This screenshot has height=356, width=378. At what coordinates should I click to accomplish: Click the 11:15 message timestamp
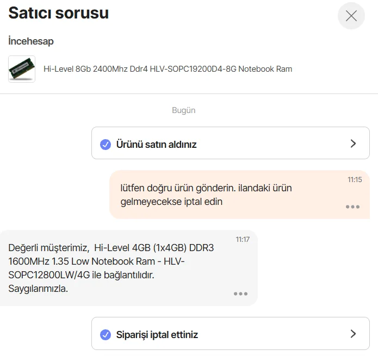pyautogui.click(x=355, y=180)
